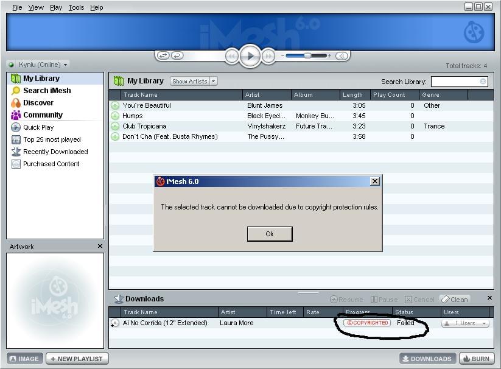Click the Quick Play icon
Viewport: 501px width, 369px height.
coord(16,127)
